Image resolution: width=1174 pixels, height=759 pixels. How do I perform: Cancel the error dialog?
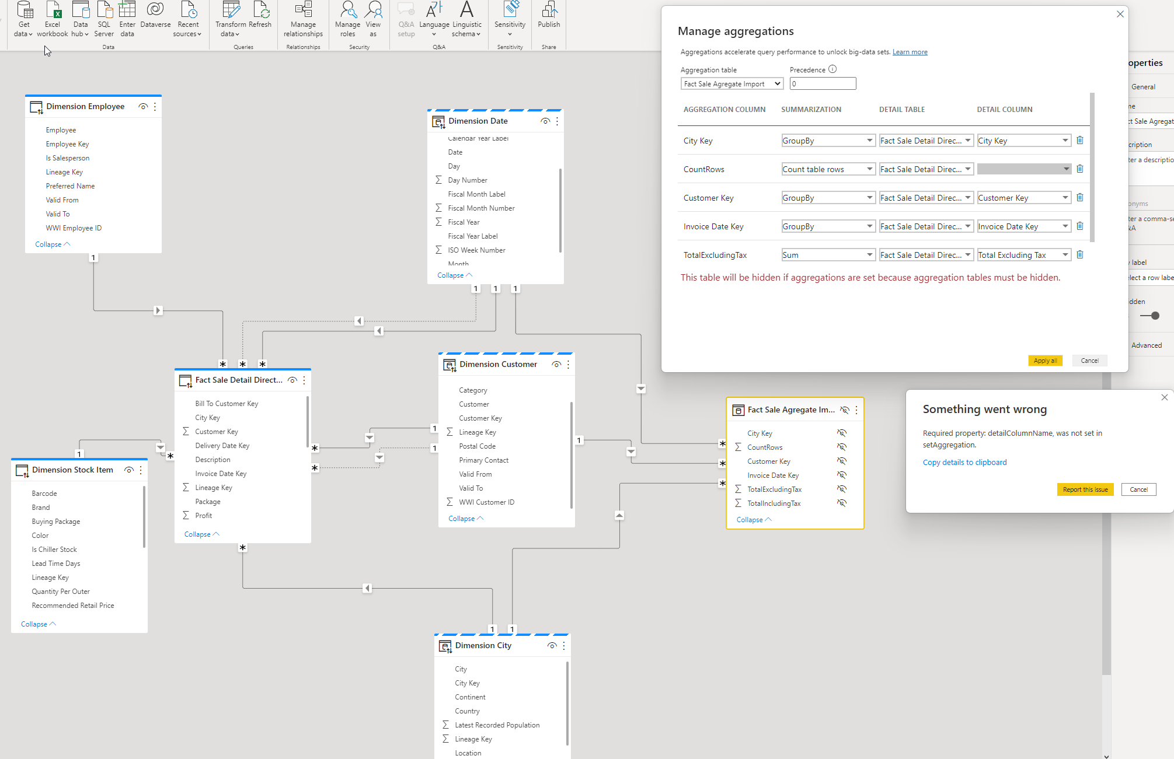(1138, 489)
